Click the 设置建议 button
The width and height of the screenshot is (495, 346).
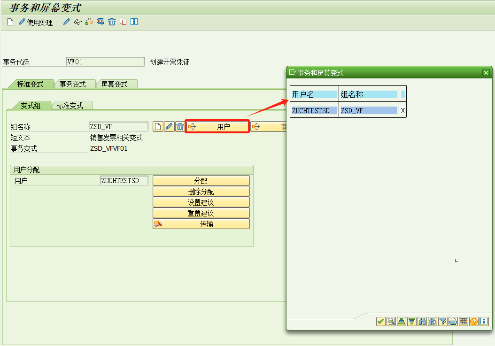coord(201,202)
